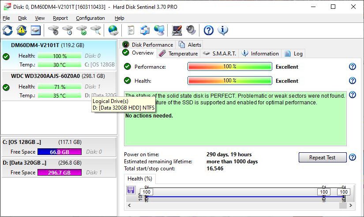Viewport: 364px width, 217px height.
Task: Click the 66.0 GB free space bar
Action: pos(60,152)
